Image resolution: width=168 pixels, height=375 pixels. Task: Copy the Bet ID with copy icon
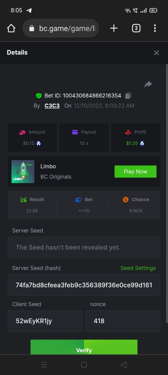coord(128,96)
